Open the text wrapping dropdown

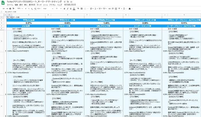pyautogui.click(x=100, y=9)
